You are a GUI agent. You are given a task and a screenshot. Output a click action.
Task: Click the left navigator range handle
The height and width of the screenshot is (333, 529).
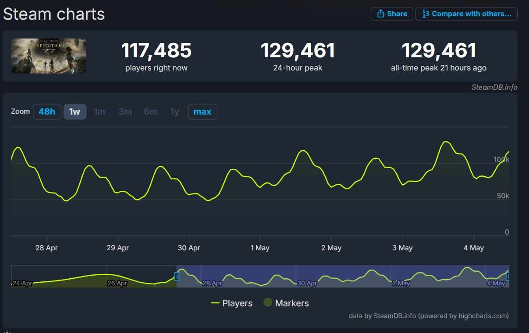click(177, 277)
